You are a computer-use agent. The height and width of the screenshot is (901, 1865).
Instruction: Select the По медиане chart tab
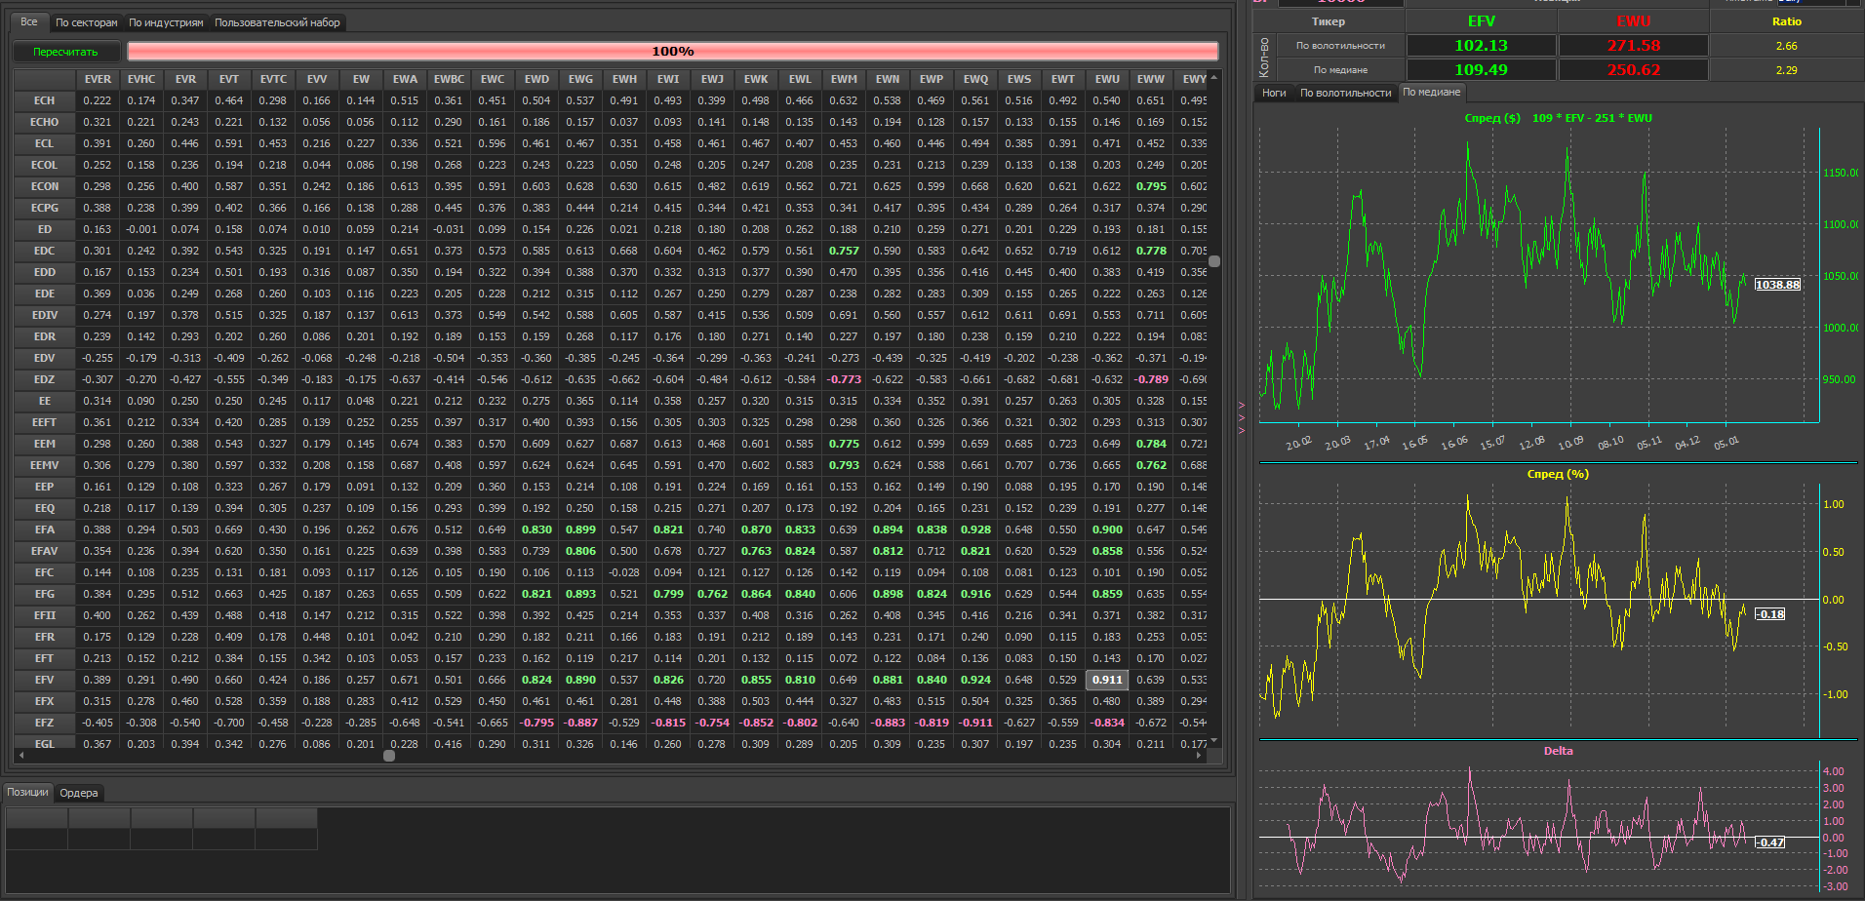click(1432, 92)
